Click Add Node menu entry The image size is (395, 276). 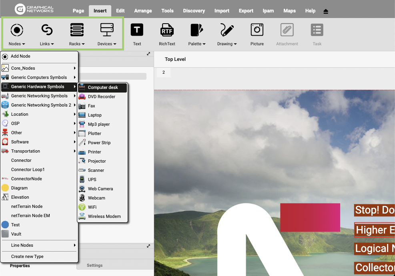20,56
